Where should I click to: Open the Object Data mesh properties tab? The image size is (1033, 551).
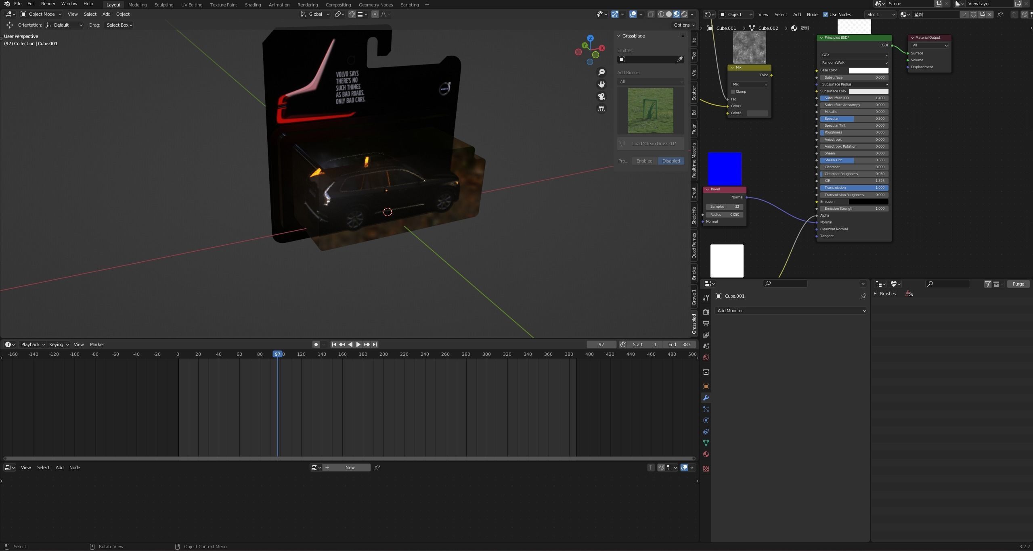706,443
